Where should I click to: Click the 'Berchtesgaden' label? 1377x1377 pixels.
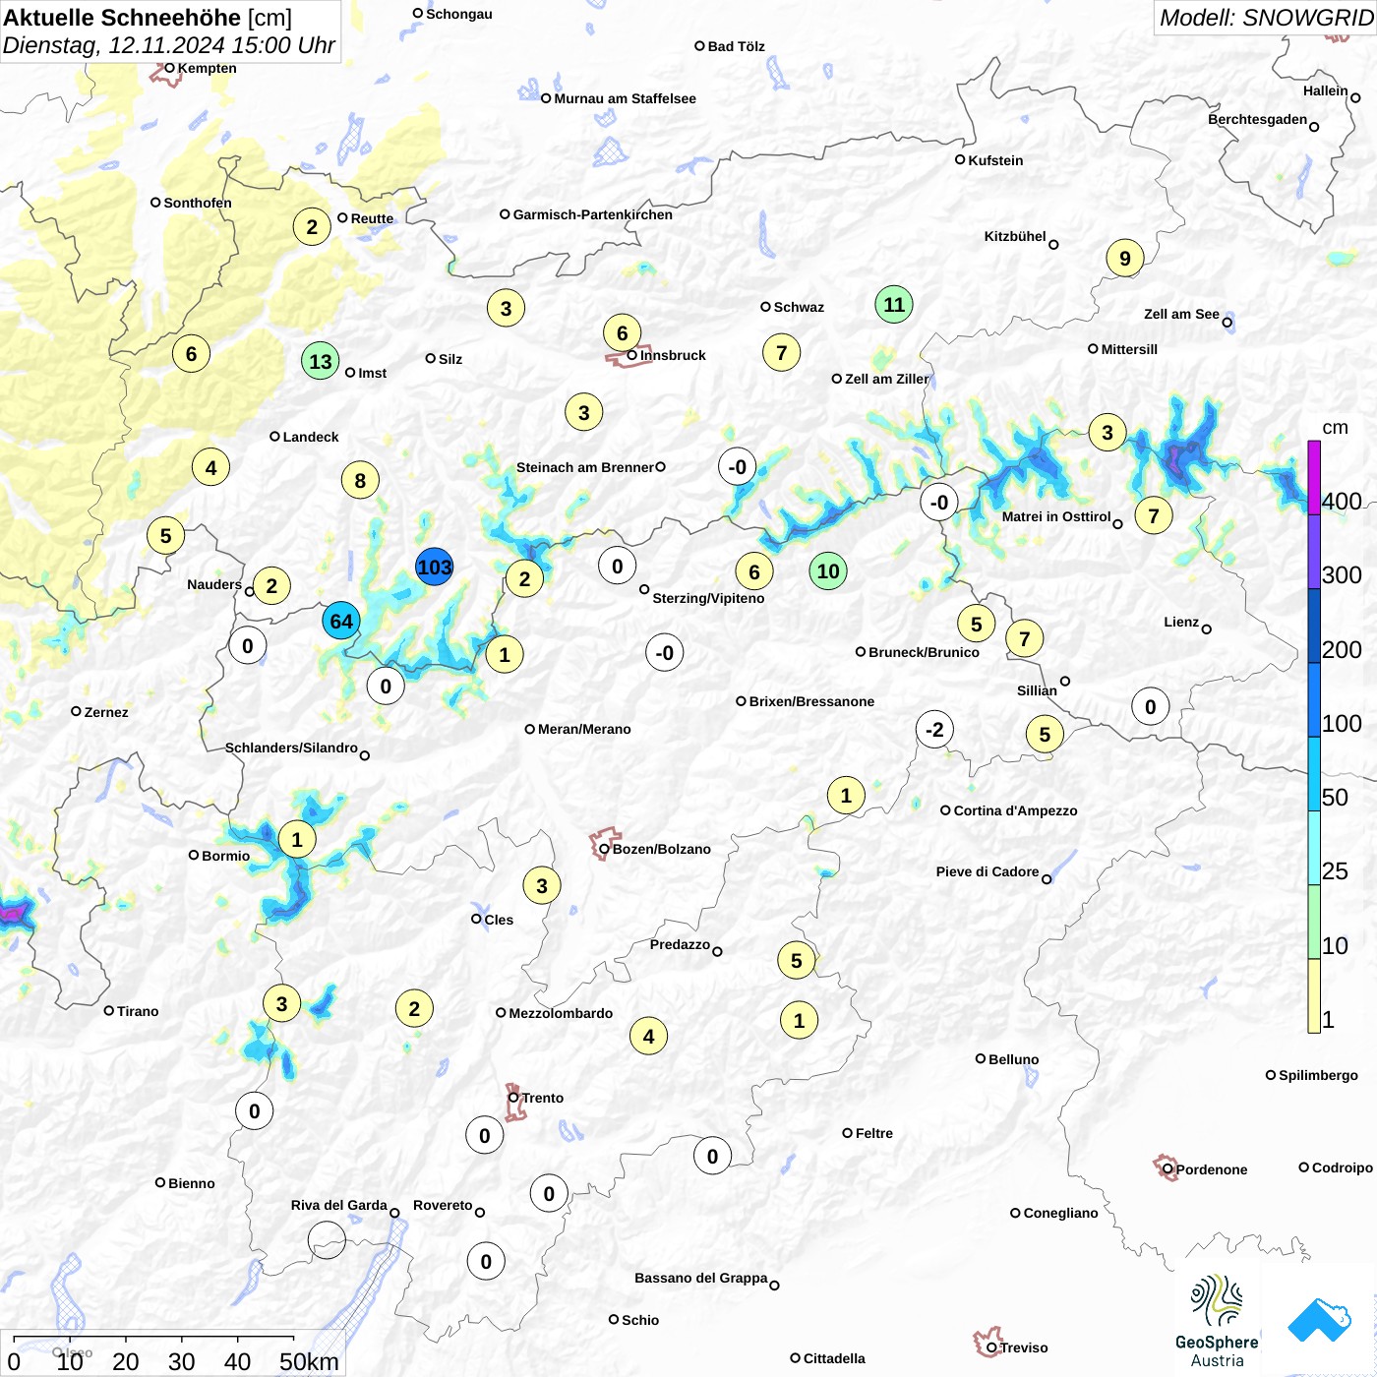tap(1258, 119)
